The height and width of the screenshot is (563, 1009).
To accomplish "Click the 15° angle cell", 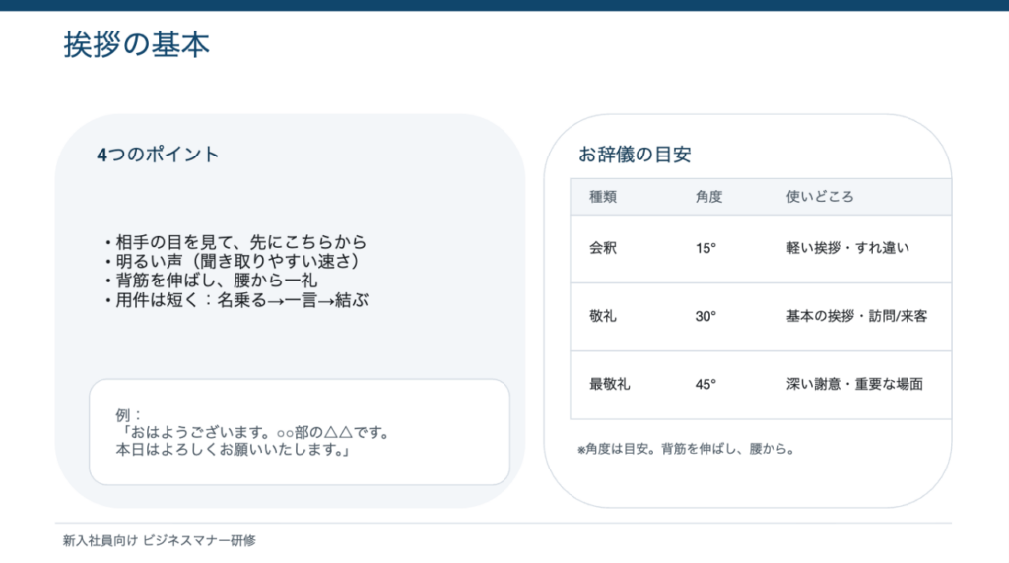I will [706, 248].
